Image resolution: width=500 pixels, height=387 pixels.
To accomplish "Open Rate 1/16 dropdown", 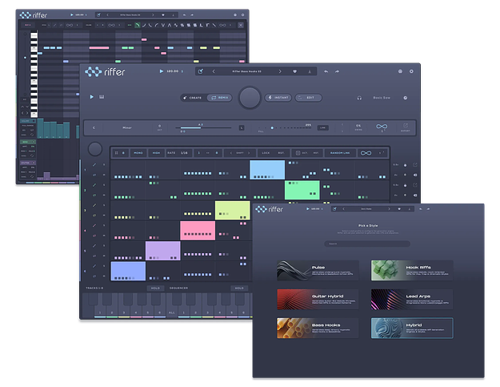I will [x=178, y=153].
